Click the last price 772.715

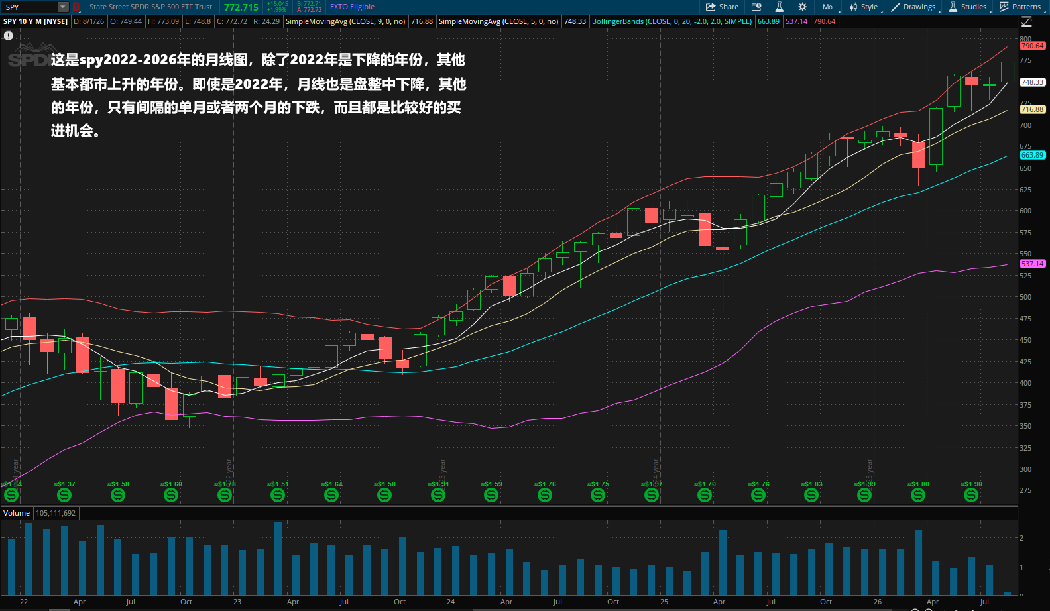pyautogui.click(x=241, y=7)
